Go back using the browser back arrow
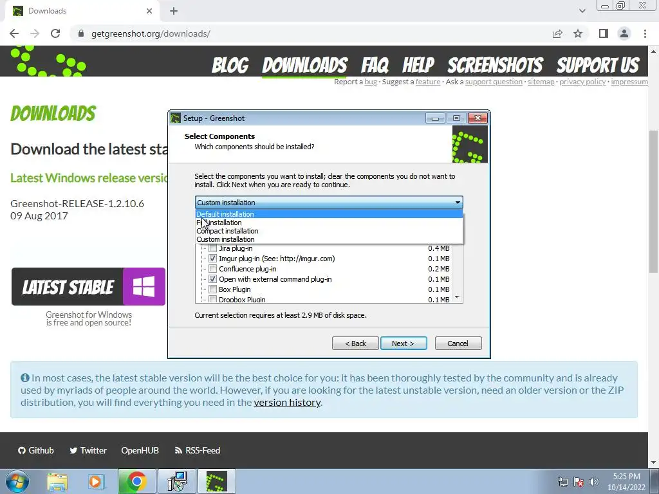The height and width of the screenshot is (494, 659). (x=14, y=33)
